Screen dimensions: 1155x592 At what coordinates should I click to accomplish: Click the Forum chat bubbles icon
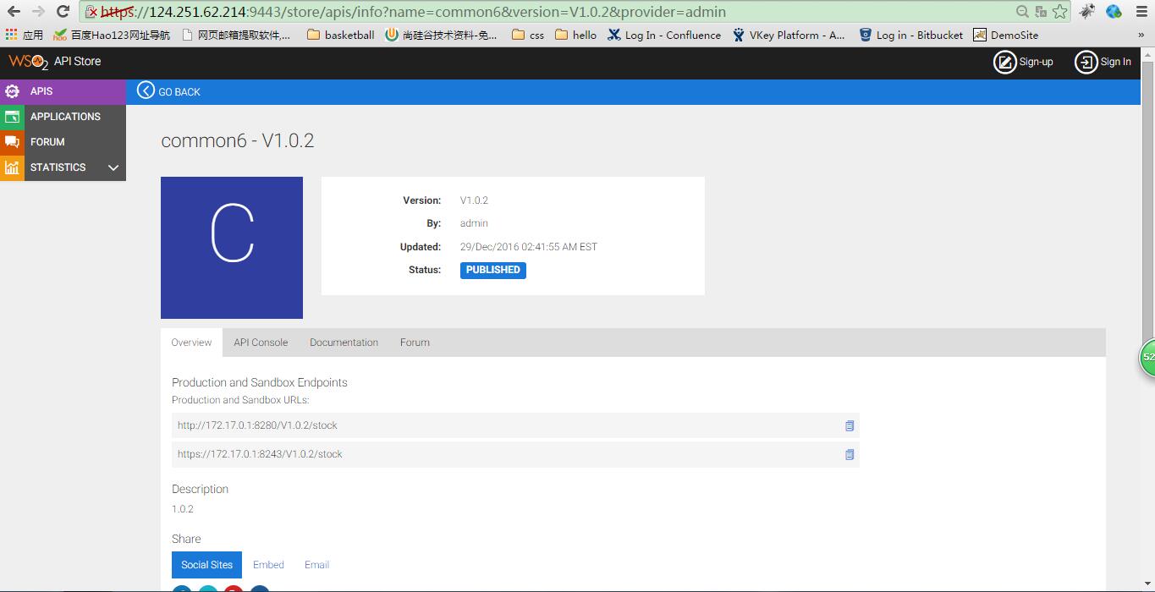click(x=12, y=142)
